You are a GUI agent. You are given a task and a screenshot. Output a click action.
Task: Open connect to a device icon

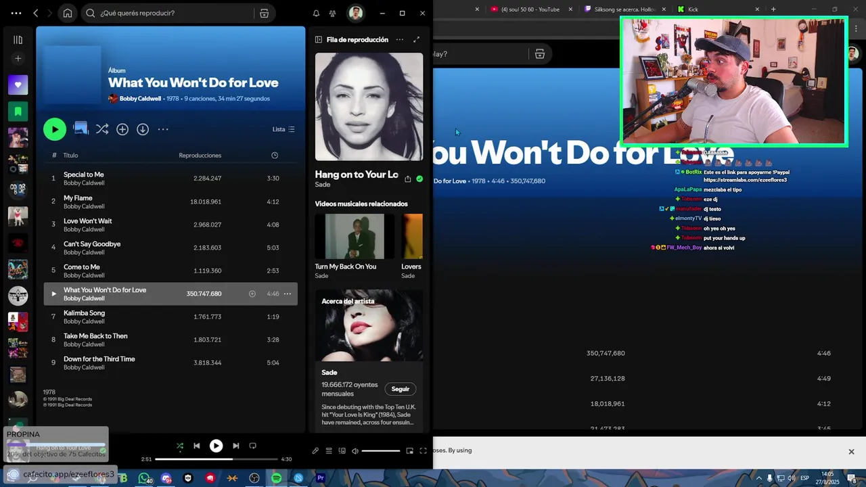click(342, 451)
